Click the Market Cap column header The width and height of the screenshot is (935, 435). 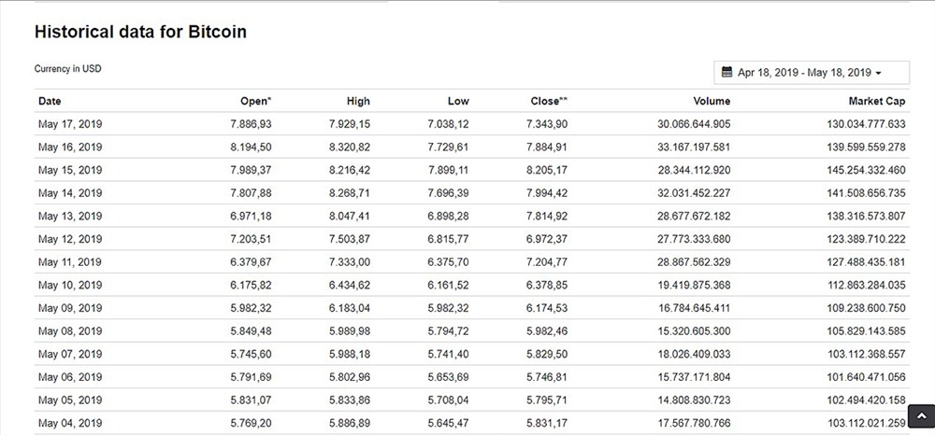877,101
